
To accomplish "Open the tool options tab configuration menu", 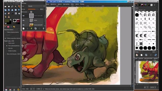I will pyautogui.click(x=19, y=30).
